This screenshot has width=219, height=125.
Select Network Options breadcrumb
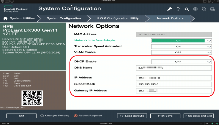[x=170, y=18]
